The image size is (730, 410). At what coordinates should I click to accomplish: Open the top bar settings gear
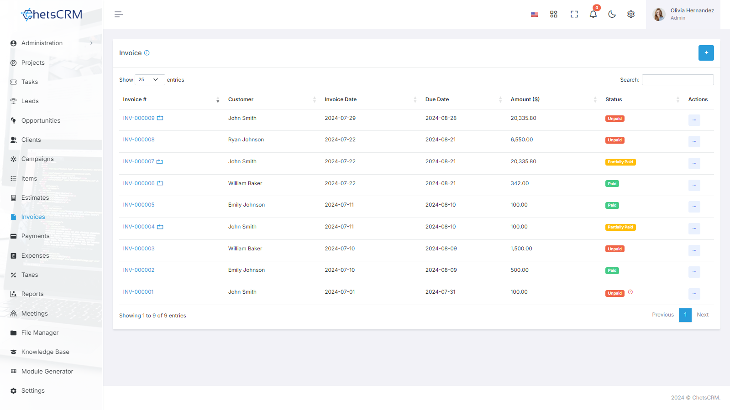point(631,15)
